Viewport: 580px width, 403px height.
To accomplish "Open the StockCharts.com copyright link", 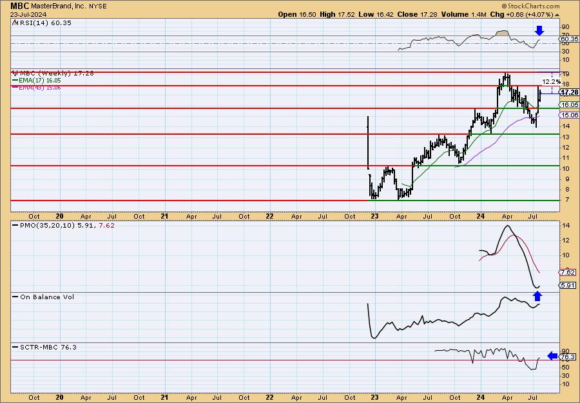I will [531, 6].
